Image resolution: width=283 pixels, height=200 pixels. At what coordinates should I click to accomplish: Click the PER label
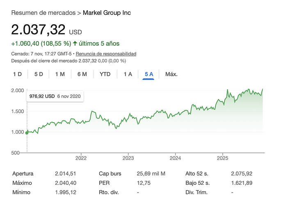pyautogui.click(x=104, y=183)
